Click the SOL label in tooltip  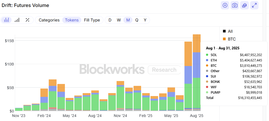coord(214,55)
